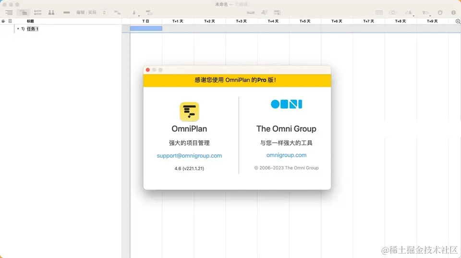Click the T+5 天 timeline header

click(305, 21)
